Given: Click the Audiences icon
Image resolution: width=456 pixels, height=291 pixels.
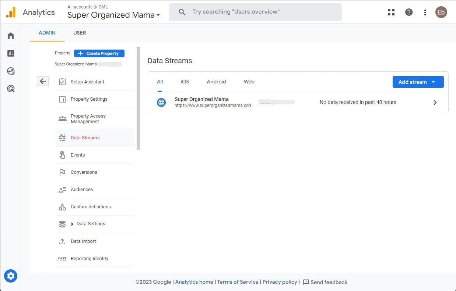Looking at the screenshot, I should (x=62, y=190).
